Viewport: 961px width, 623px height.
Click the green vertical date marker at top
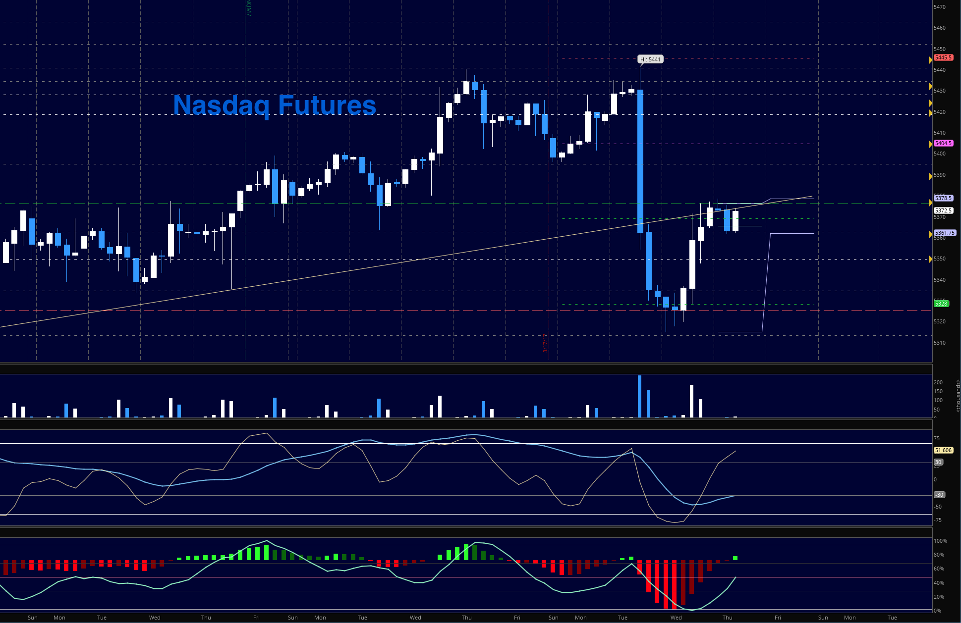click(x=248, y=7)
